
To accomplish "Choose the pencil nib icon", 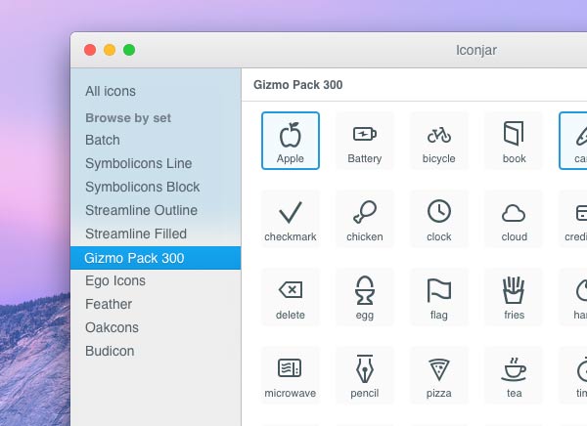I will pos(365,375).
